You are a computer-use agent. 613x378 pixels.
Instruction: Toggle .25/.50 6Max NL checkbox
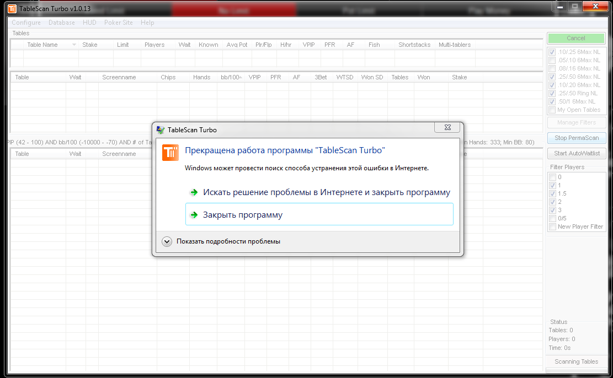pyautogui.click(x=552, y=77)
